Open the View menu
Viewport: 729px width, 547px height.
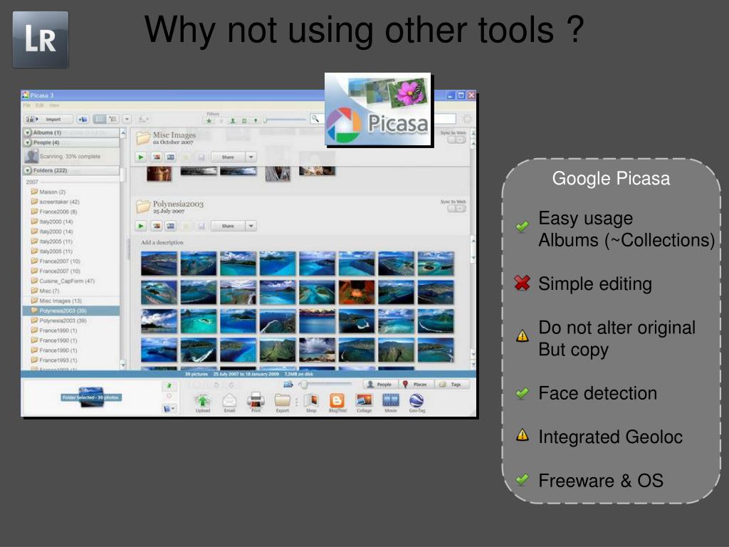pos(54,105)
